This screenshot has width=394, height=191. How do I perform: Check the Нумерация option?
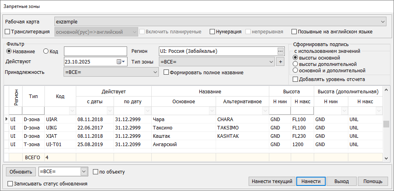(212, 32)
